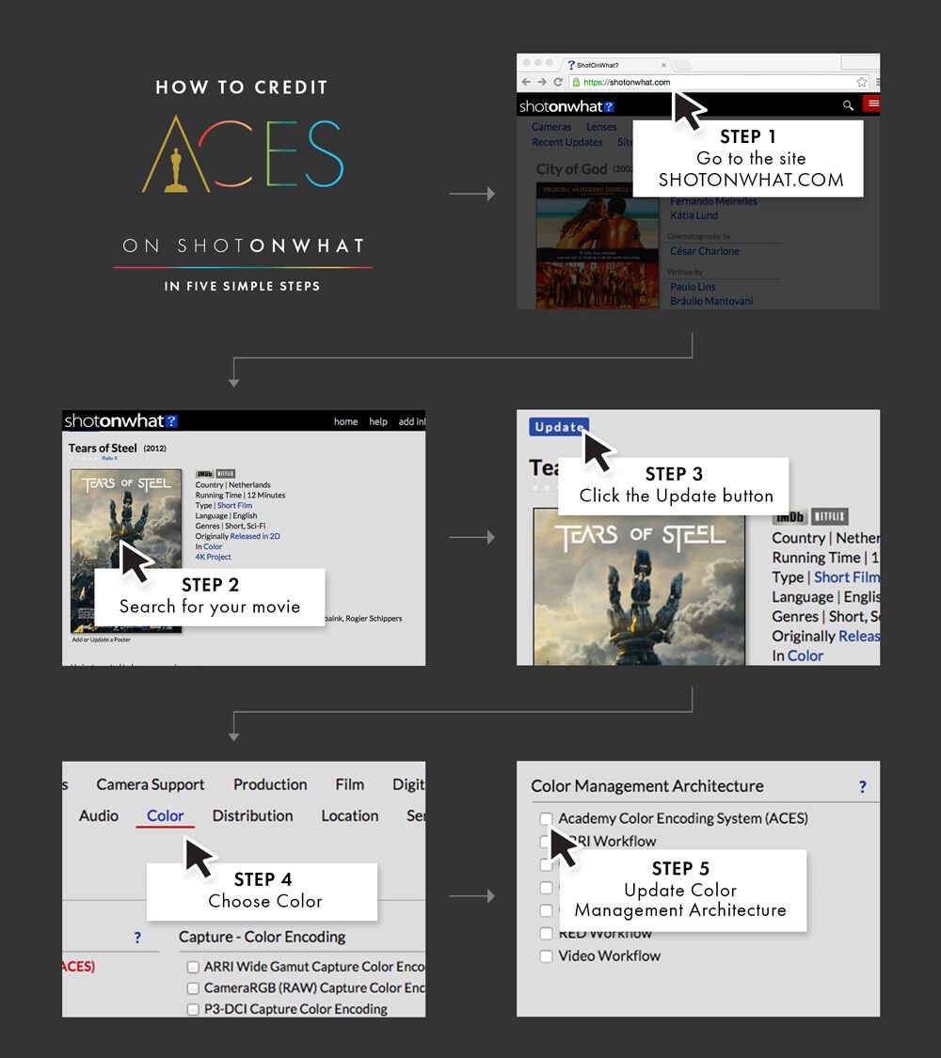Select the Film tab
The width and height of the screenshot is (941, 1058).
(350, 784)
